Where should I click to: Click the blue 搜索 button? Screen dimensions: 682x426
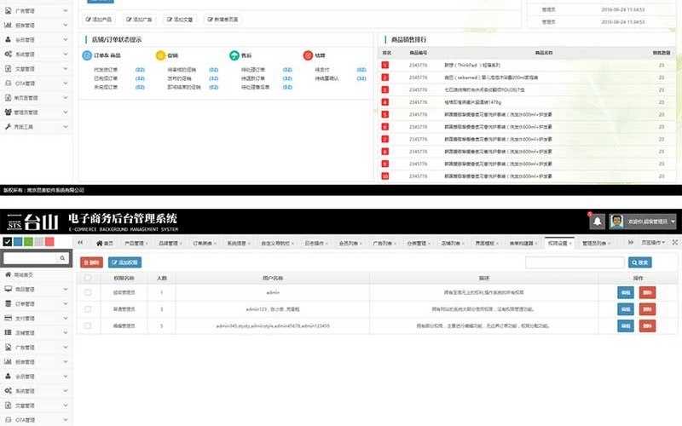(x=640, y=262)
